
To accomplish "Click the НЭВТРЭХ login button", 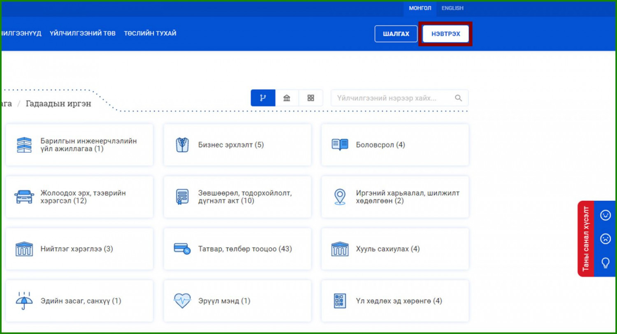I will click(x=445, y=34).
